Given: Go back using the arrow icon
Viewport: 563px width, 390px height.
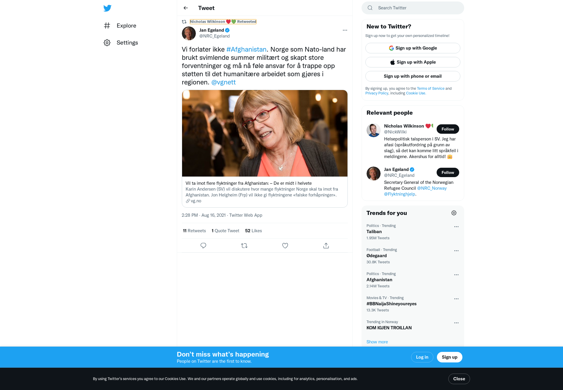Looking at the screenshot, I should 186,8.
